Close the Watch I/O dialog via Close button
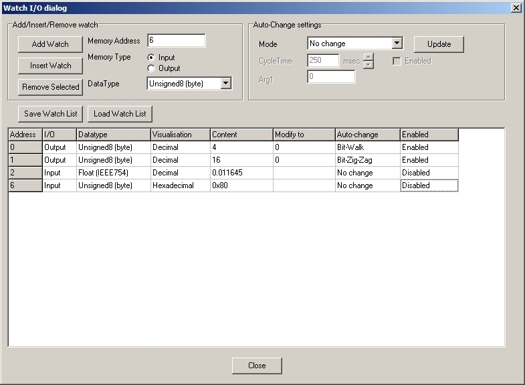This screenshot has height=385, width=525. click(x=257, y=366)
